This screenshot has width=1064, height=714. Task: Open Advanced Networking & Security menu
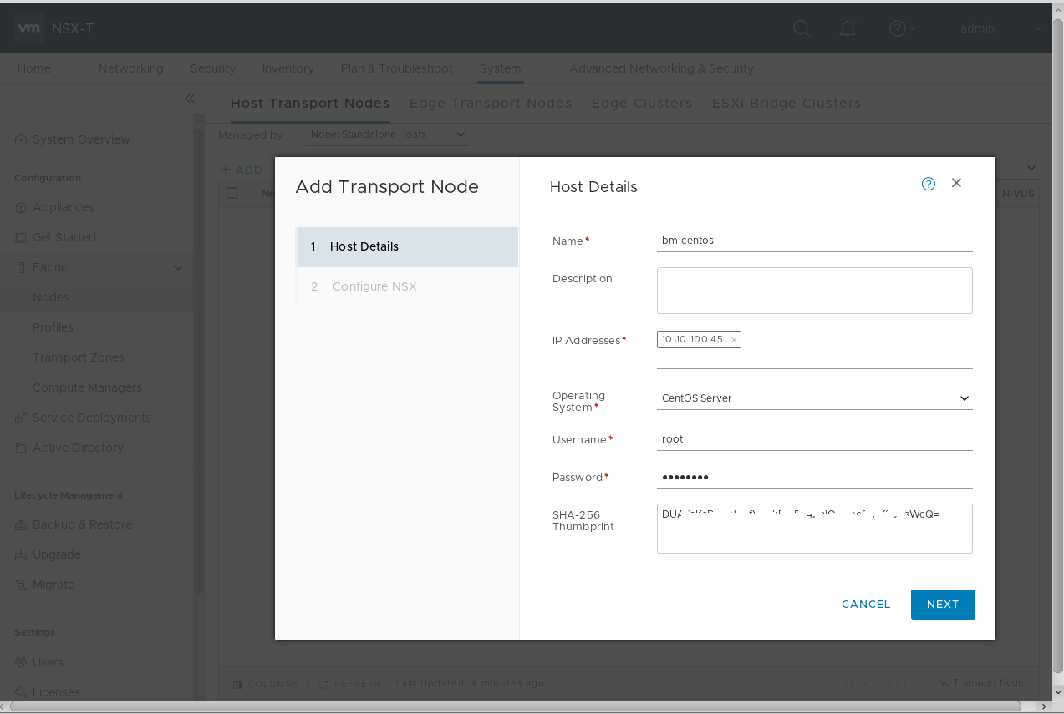(661, 68)
